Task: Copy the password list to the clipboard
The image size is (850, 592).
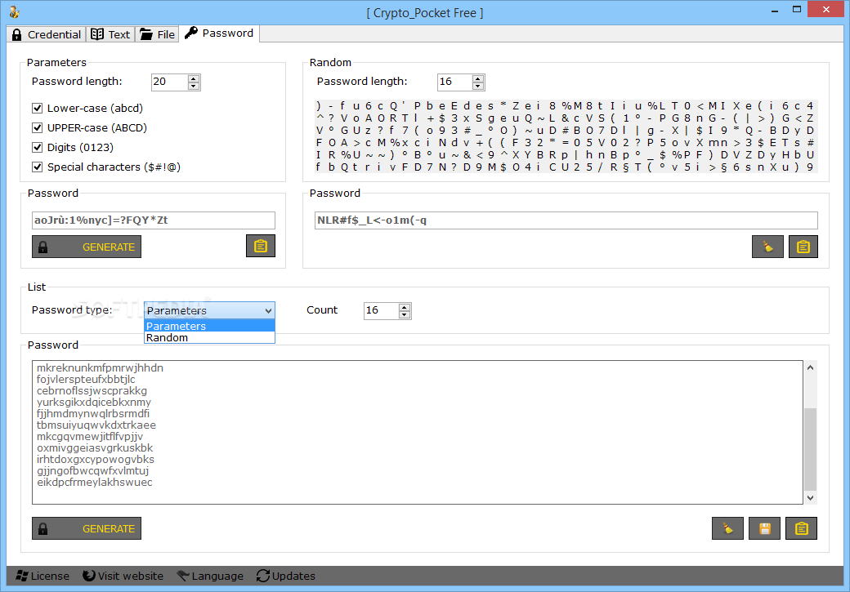Action: point(801,528)
